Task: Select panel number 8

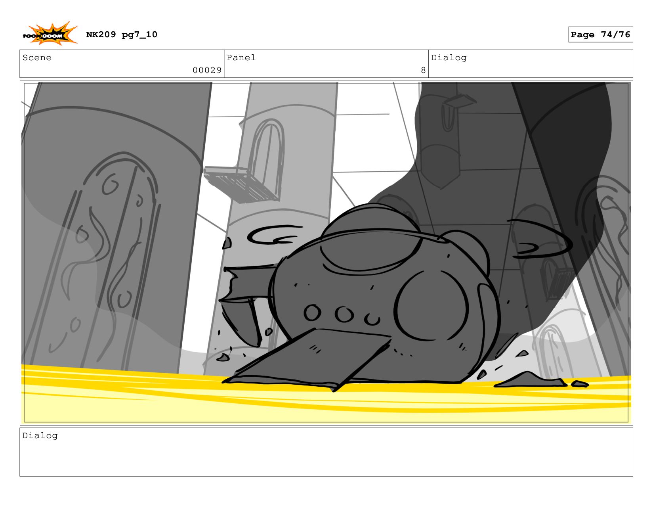Action: (x=423, y=70)
